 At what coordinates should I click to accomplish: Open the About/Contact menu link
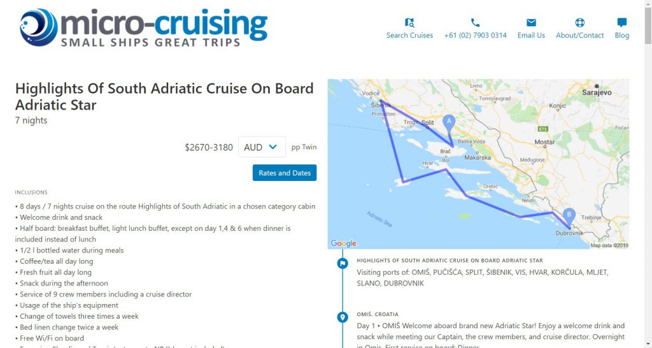point(579,36)
